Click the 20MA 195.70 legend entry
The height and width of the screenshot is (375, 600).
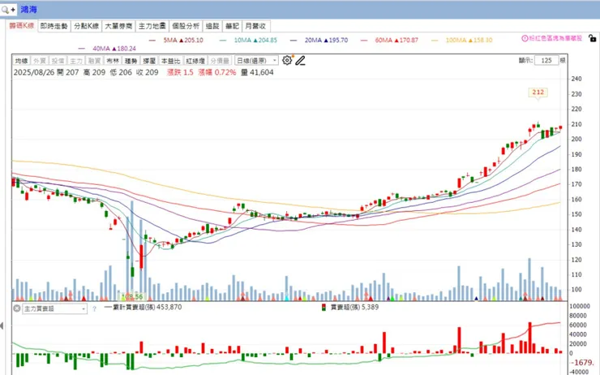coord(319,40)
